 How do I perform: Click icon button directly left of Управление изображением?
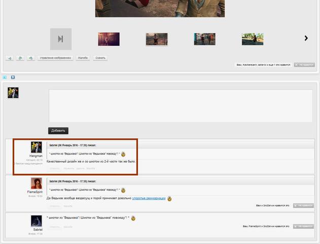click(30, 58)
